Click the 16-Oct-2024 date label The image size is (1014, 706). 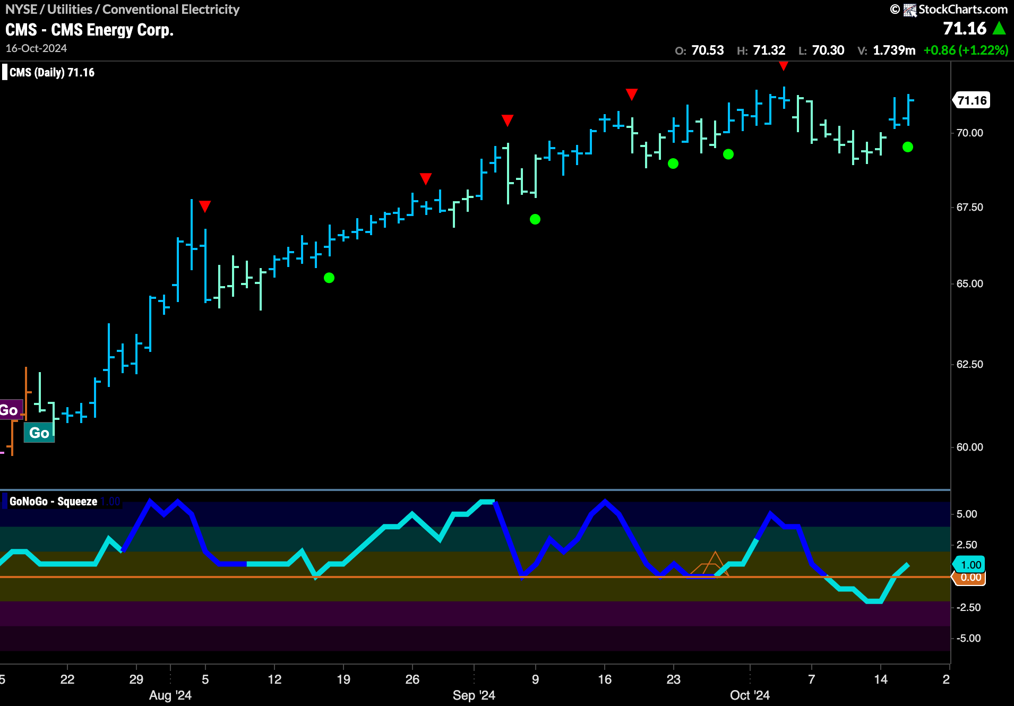pyautogui.click(x=36, y=48)
